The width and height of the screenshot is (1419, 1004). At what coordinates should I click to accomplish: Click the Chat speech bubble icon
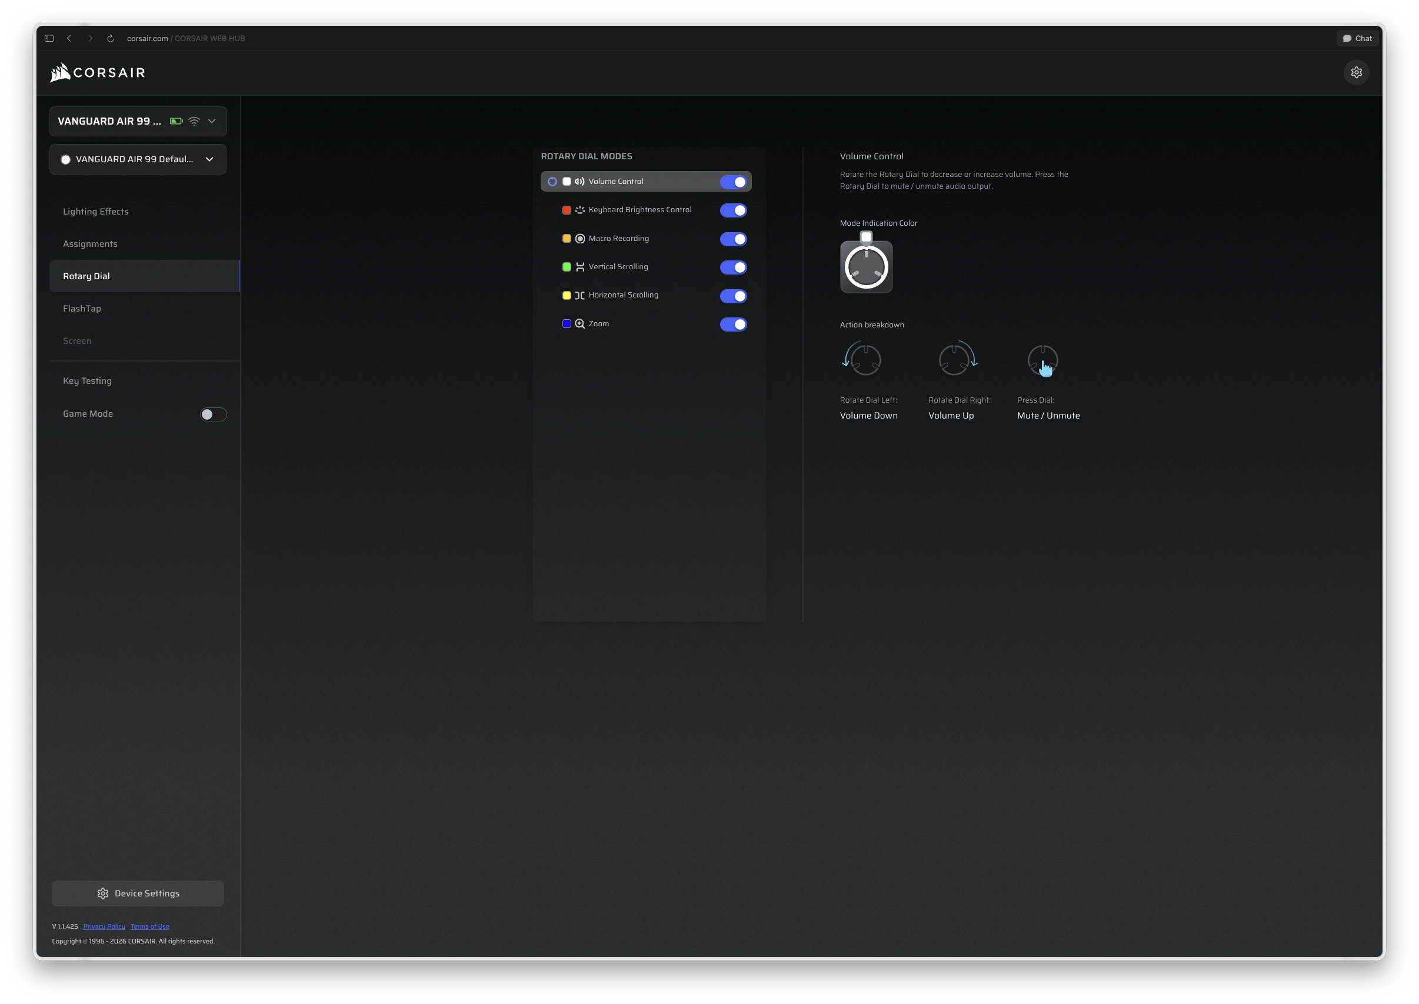tap(1347, 38)
